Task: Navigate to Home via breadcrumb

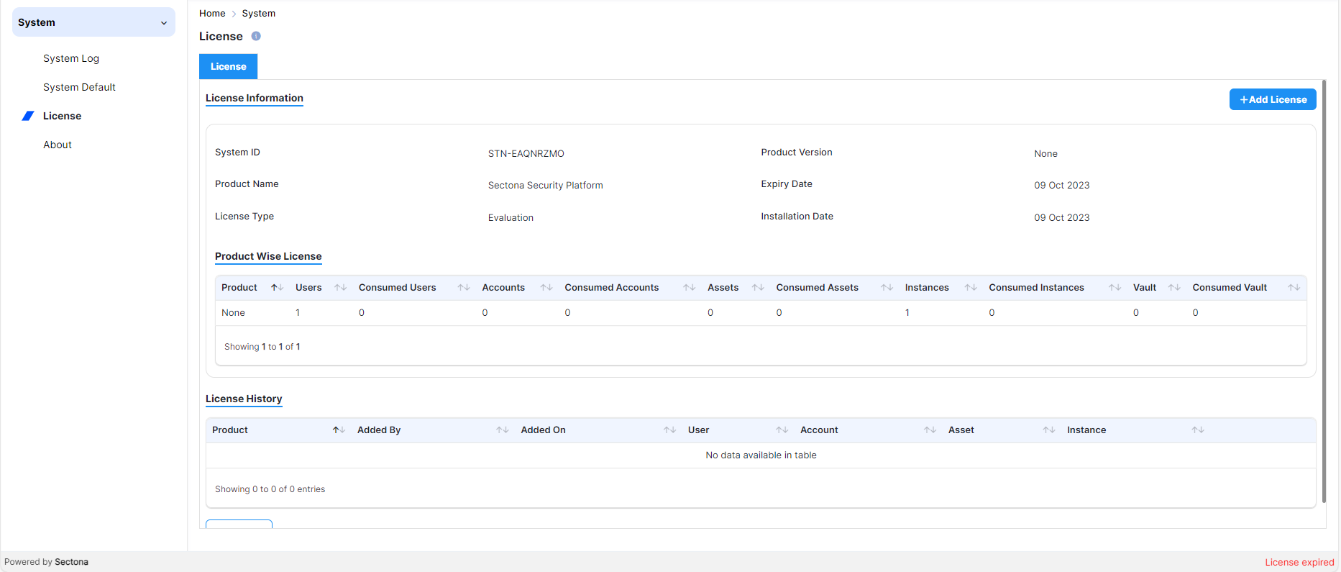Action: 212,14
